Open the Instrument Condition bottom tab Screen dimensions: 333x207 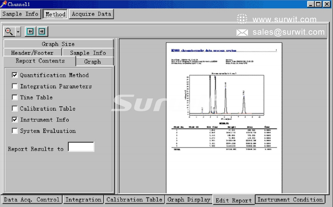[x=290, y=199]
